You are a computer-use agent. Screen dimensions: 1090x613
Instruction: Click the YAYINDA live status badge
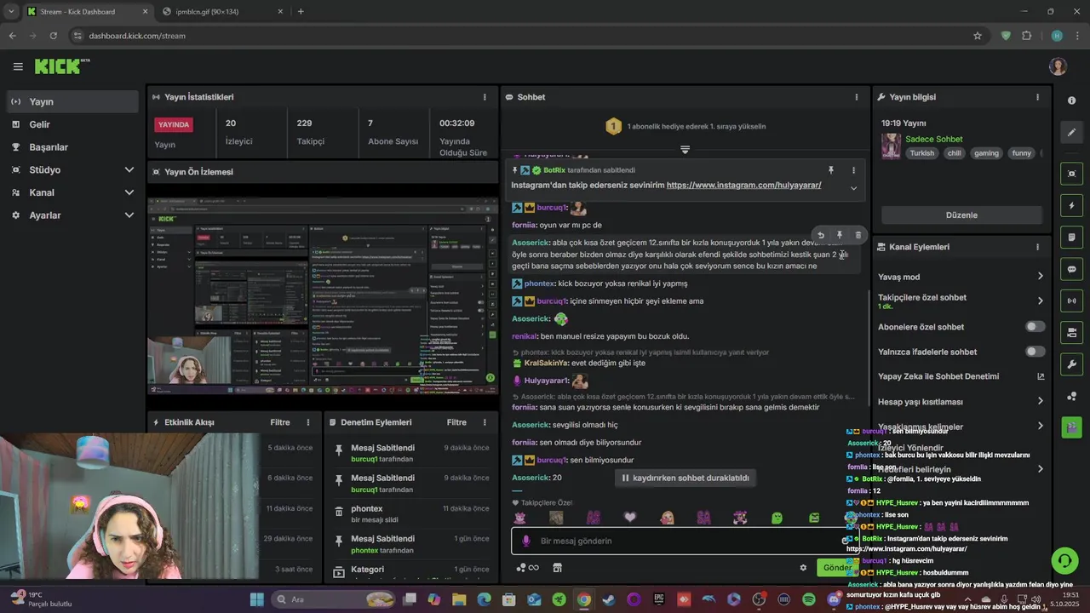coord(174,124)
